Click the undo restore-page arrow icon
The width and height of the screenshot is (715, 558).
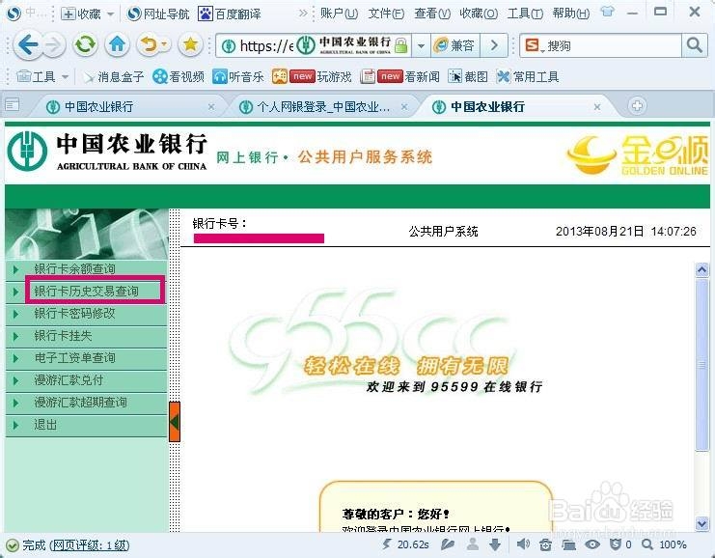(150, 44)
